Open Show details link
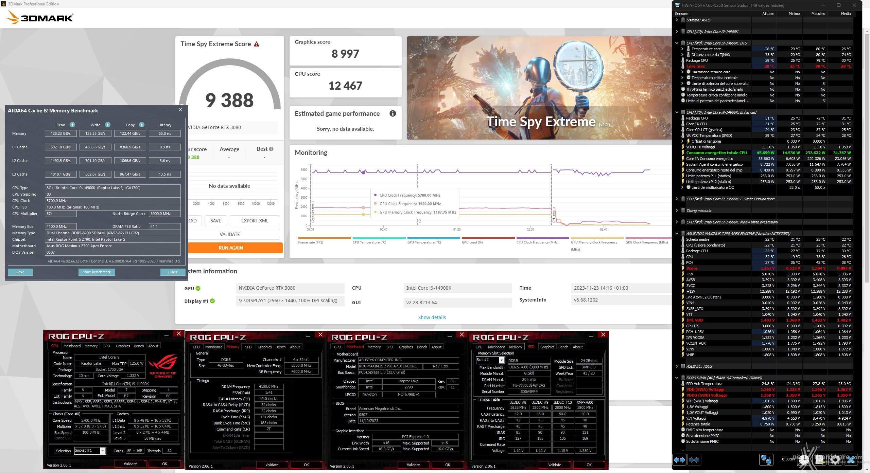The width and height of the screenshot is (870, 473). [x=432, y=317]
